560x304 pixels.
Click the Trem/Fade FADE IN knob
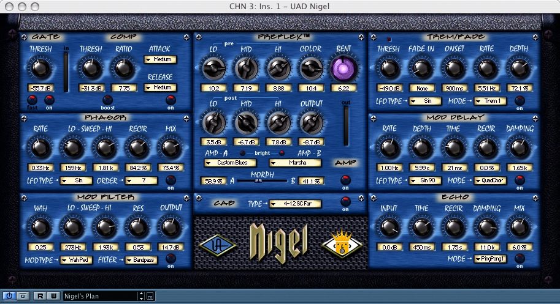(421, 69)
